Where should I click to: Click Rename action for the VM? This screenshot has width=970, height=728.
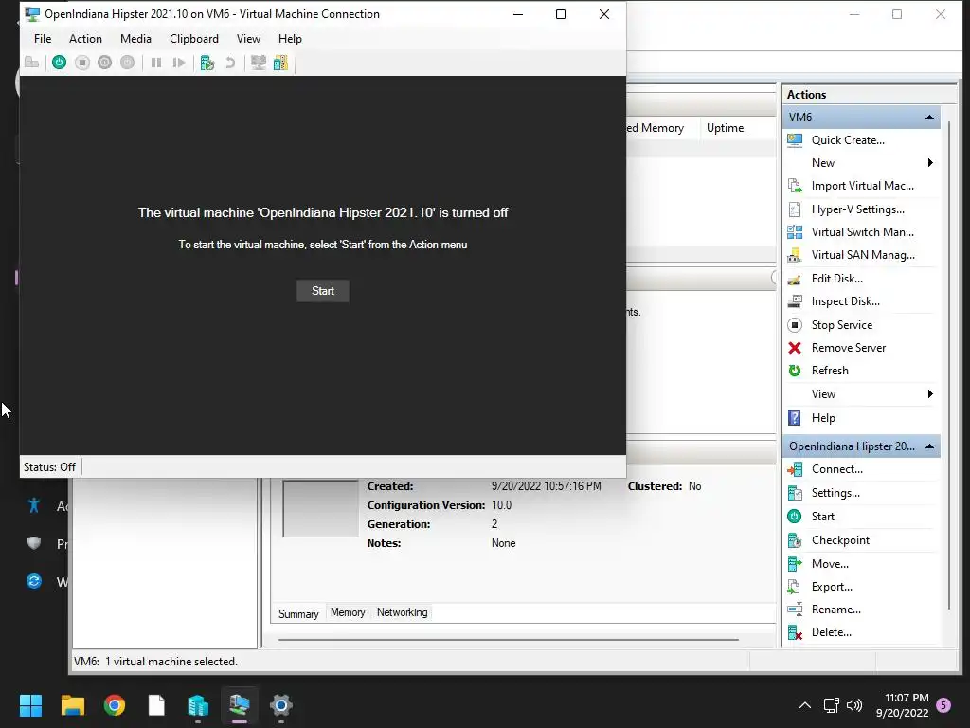835,610
